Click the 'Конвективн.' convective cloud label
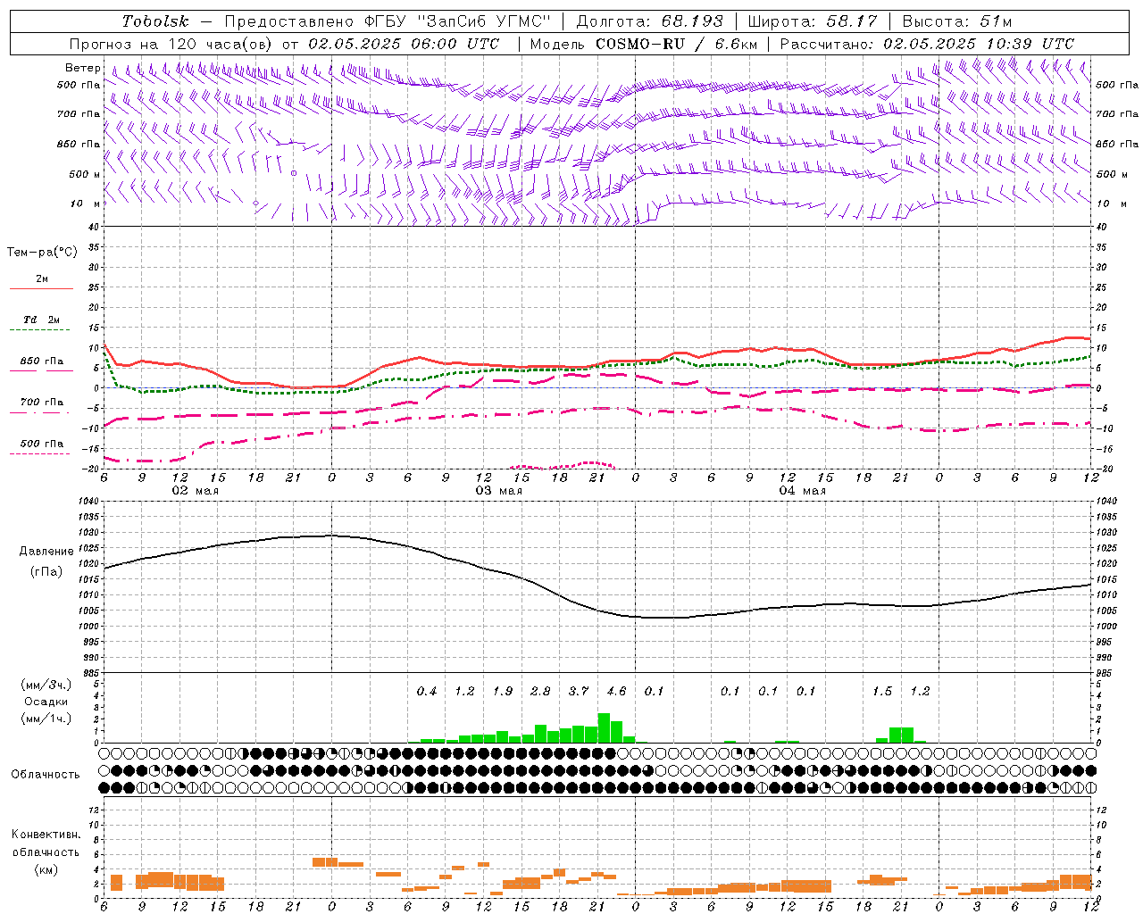The height and width of the screenshot is (914, 1143). [x=46, y=835]
